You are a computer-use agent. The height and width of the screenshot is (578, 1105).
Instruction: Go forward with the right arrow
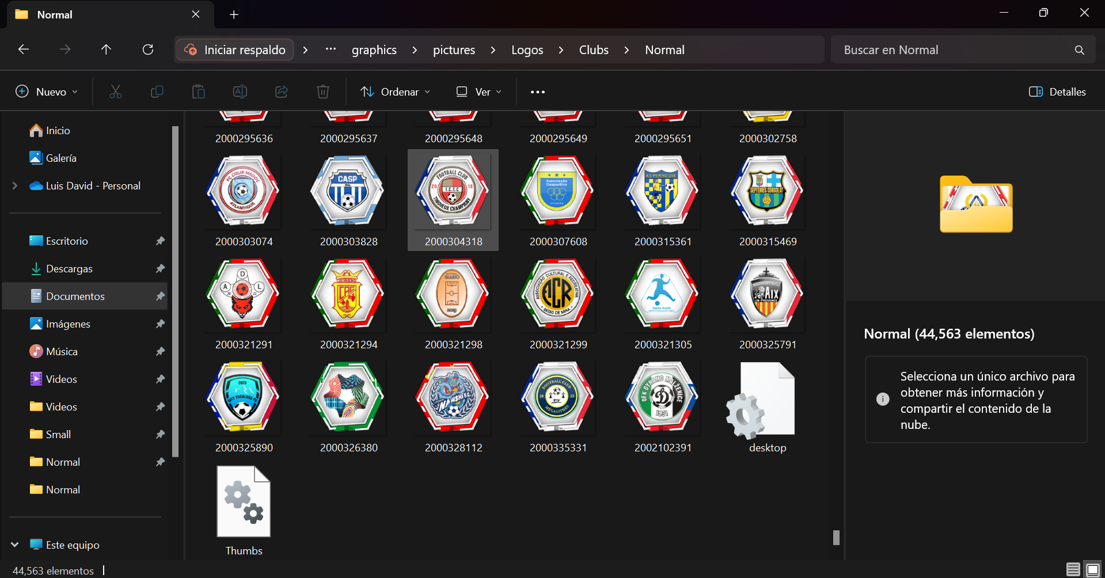(x=65, y=50)
